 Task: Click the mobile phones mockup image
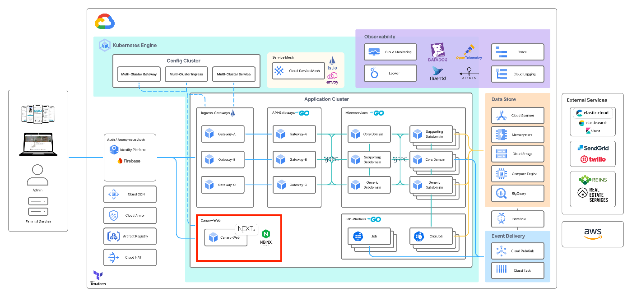pos(38,115)
